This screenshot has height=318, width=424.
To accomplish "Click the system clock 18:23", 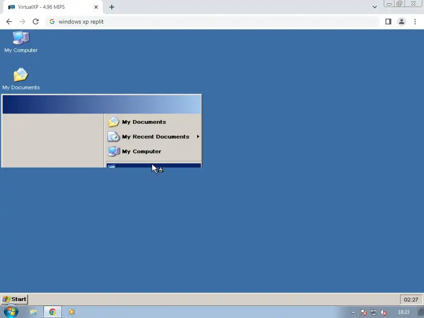I will pos(403,312).
